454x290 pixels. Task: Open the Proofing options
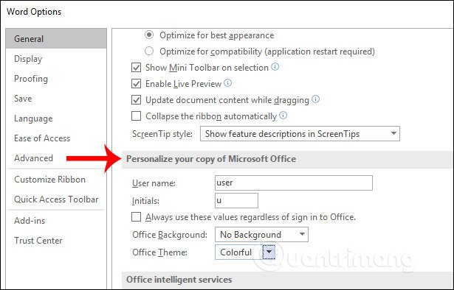(x=31, y=79)
